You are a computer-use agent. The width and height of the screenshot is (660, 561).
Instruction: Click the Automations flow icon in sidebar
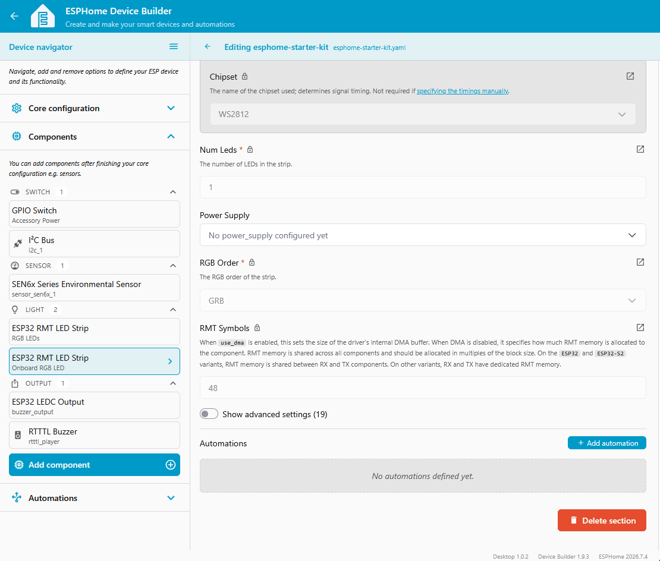pyautogui.click(x=17, y=497)
